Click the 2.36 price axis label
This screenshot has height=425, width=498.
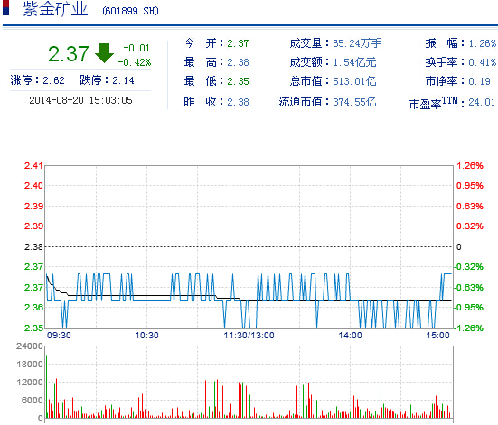click(33, 307)
